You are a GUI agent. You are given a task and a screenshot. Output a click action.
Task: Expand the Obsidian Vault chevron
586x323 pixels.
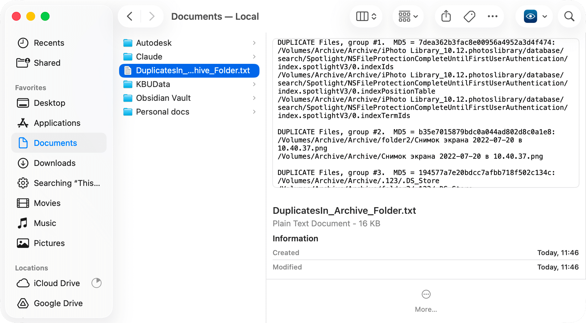pyautogui.click(x=254, y=98)
